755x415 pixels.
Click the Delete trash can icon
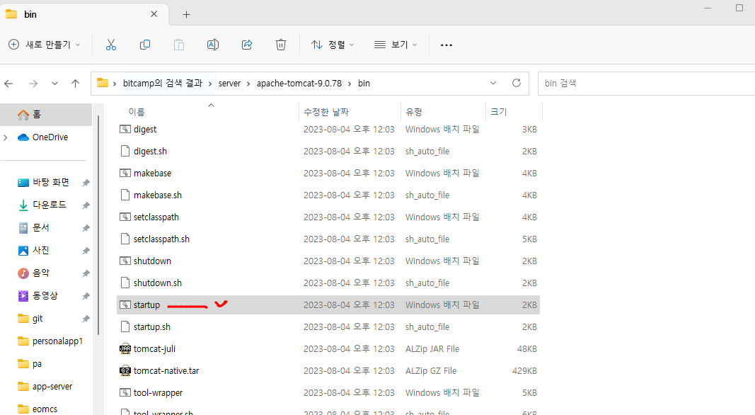pos(281,45)
